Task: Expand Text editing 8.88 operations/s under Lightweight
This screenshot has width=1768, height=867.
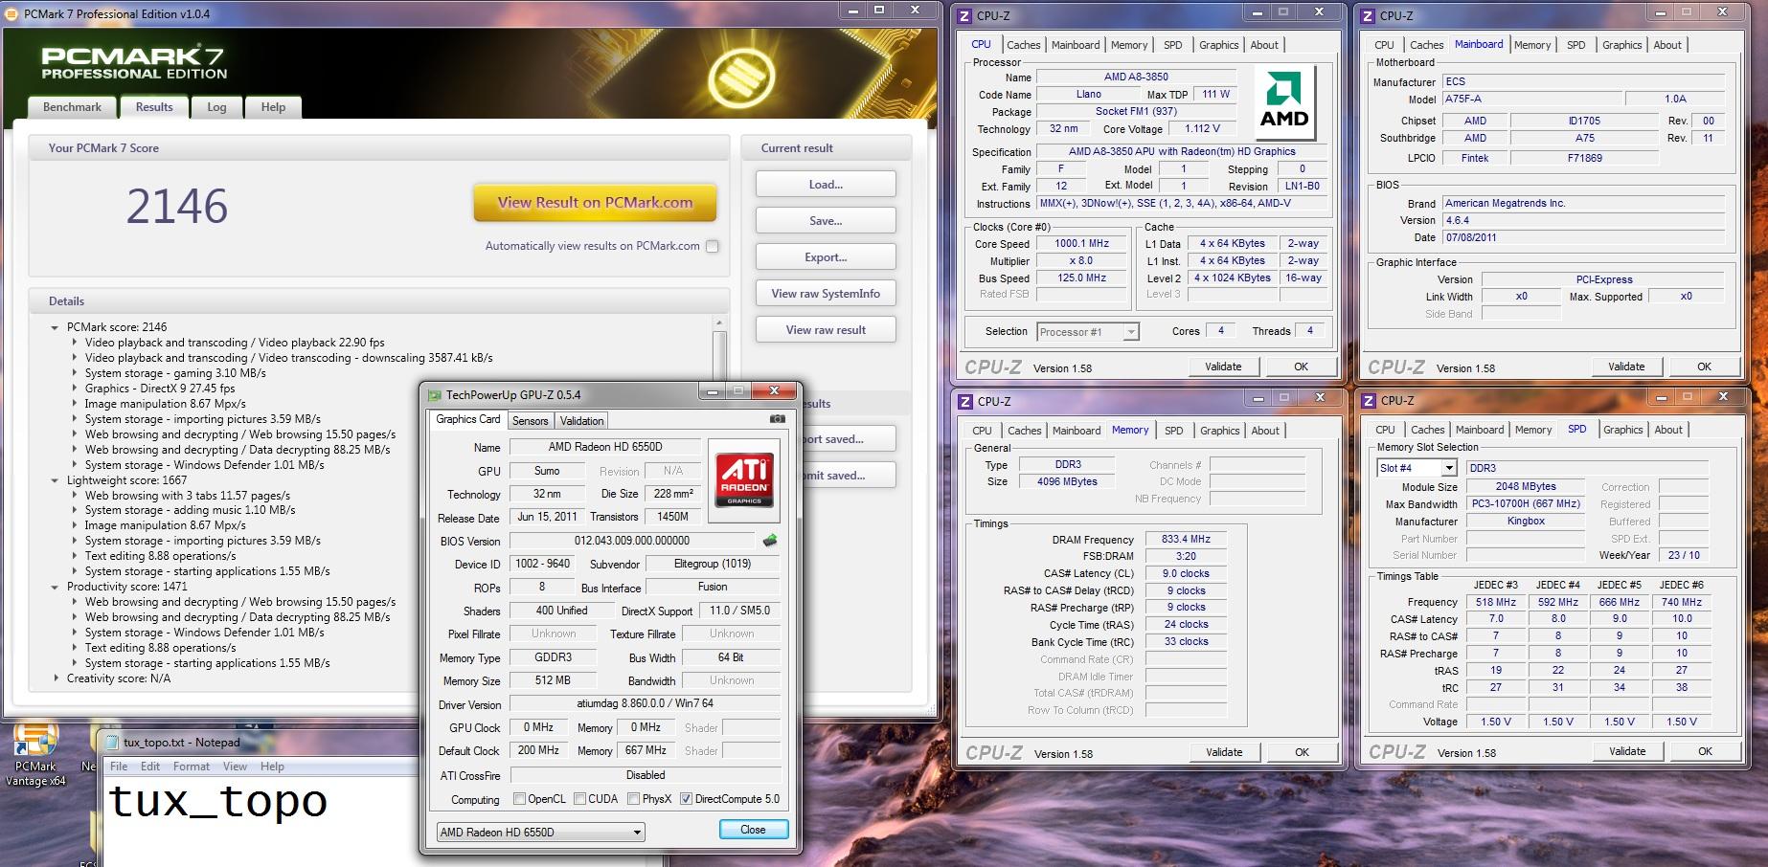Action: click(x=74, y=556)
